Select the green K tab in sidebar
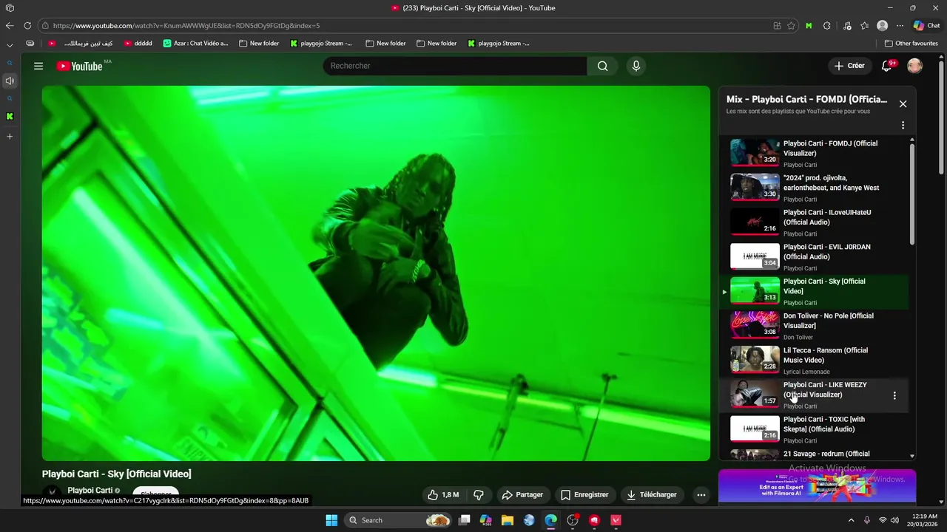 10,116
